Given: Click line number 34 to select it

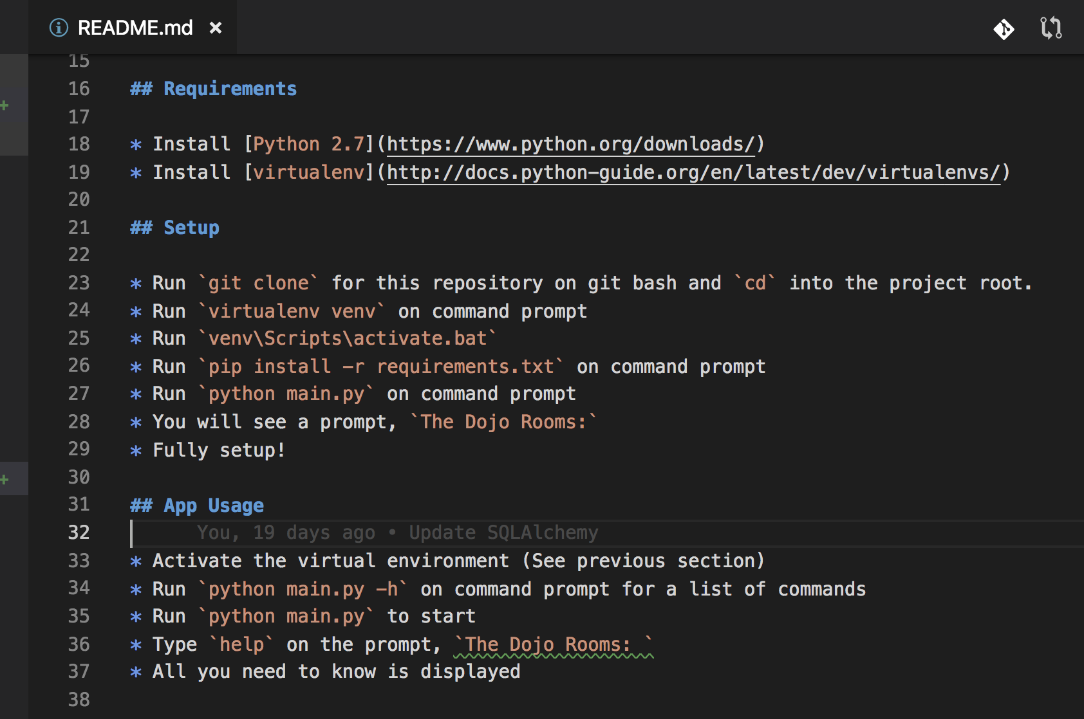Looking at the screenshot, I should (78, 588).
